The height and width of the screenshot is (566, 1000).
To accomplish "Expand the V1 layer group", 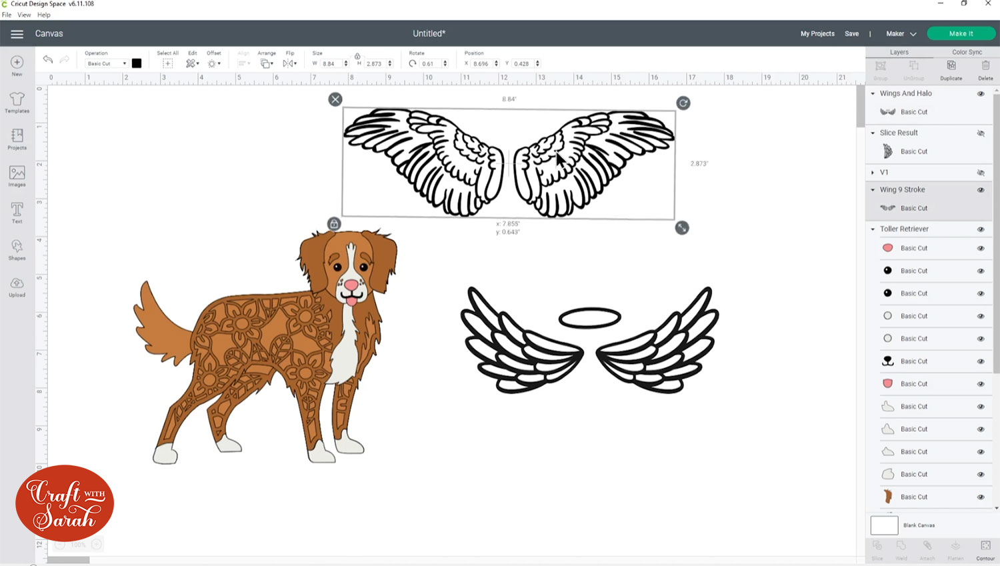I will [873, 172].
